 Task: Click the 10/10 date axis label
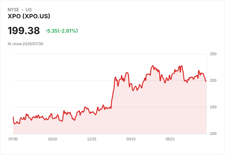click(x=52, y=139)
